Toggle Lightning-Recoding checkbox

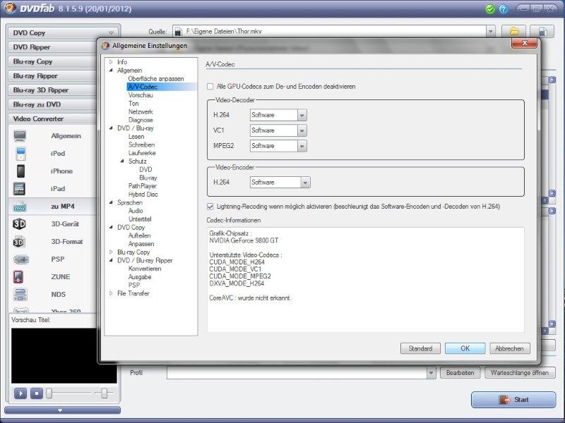point(210,207)
